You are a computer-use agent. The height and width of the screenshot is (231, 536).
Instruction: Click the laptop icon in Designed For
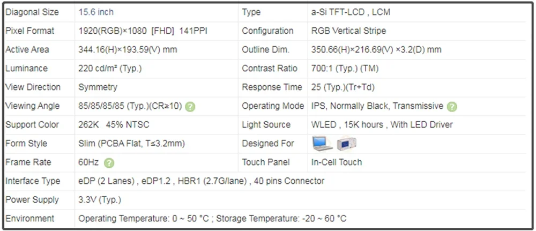coord(322,143)
